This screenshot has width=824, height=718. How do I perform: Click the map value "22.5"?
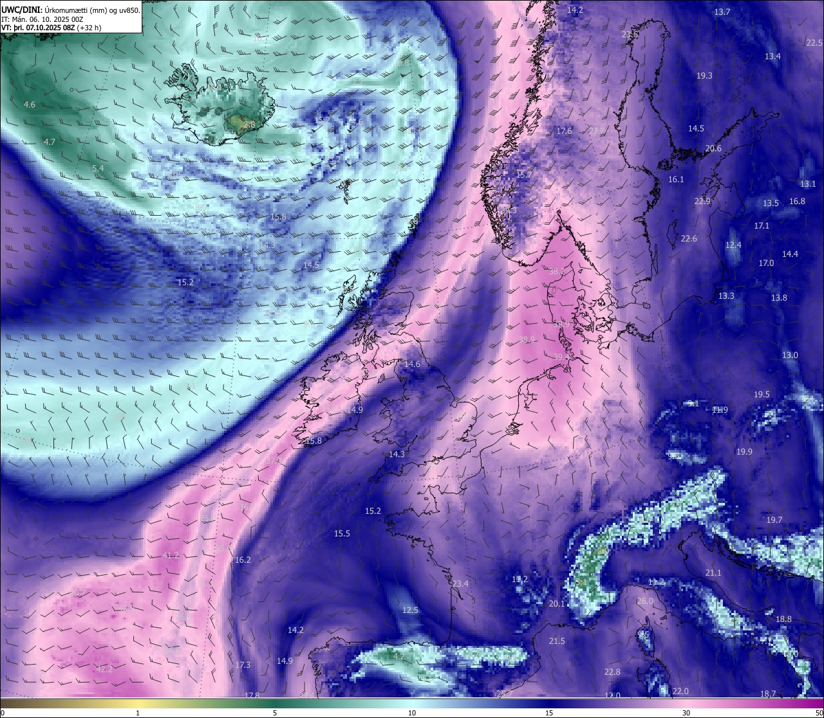(814, 43)
